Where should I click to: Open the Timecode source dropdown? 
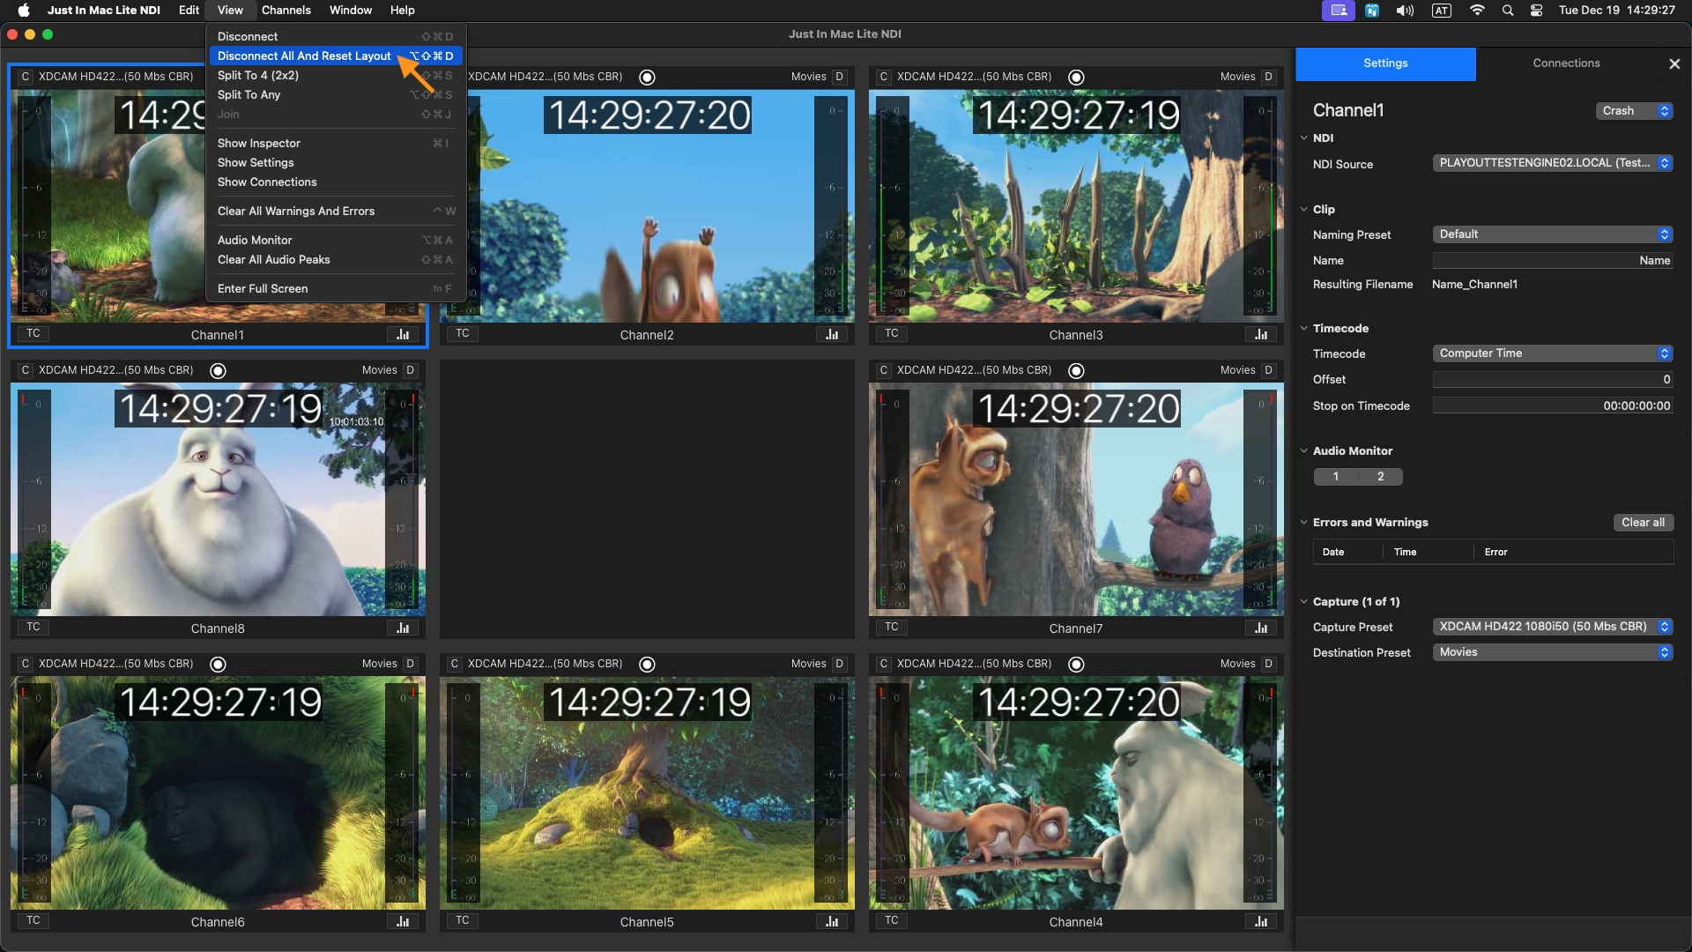point(1553,353)
